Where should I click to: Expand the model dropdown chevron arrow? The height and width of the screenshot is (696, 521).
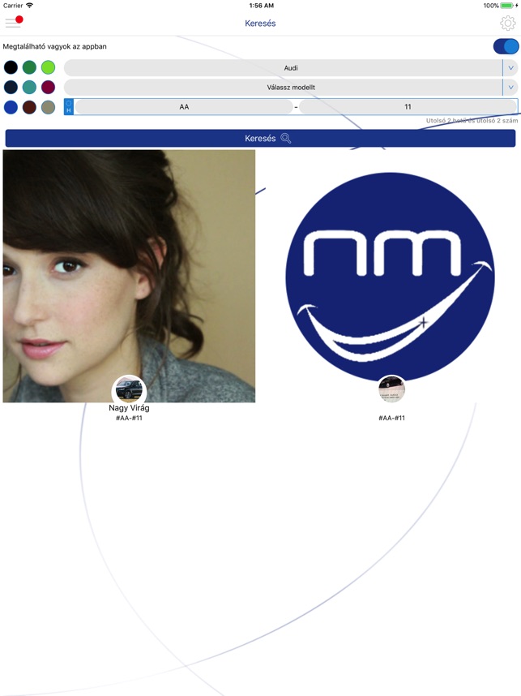510,88
